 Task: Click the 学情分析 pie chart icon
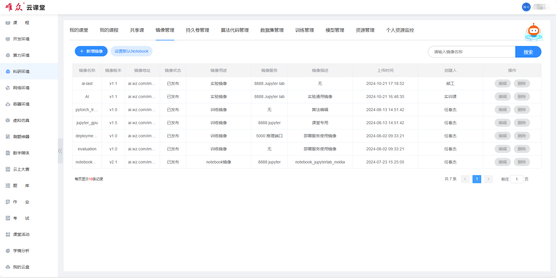(x=8, y=251)
